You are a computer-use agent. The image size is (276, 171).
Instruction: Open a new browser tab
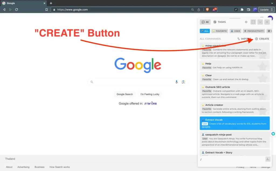pyautogui.click(x=51, y=3)
